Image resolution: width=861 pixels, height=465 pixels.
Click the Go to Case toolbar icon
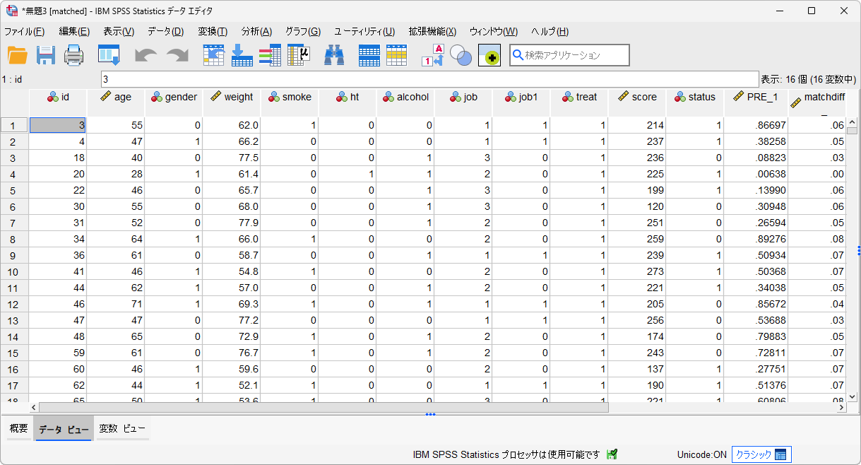click(213, 55)
